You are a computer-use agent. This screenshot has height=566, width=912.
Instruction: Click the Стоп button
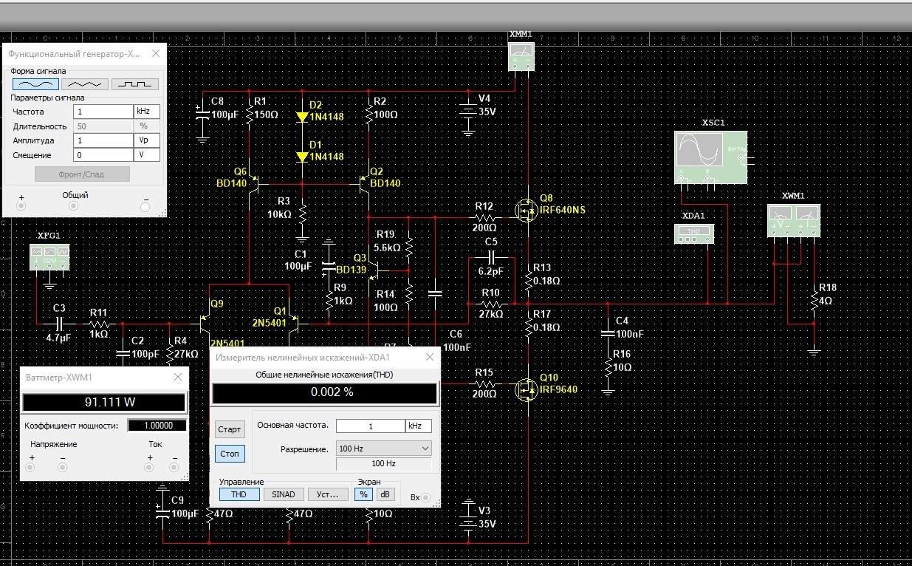[x=230, y=454]
